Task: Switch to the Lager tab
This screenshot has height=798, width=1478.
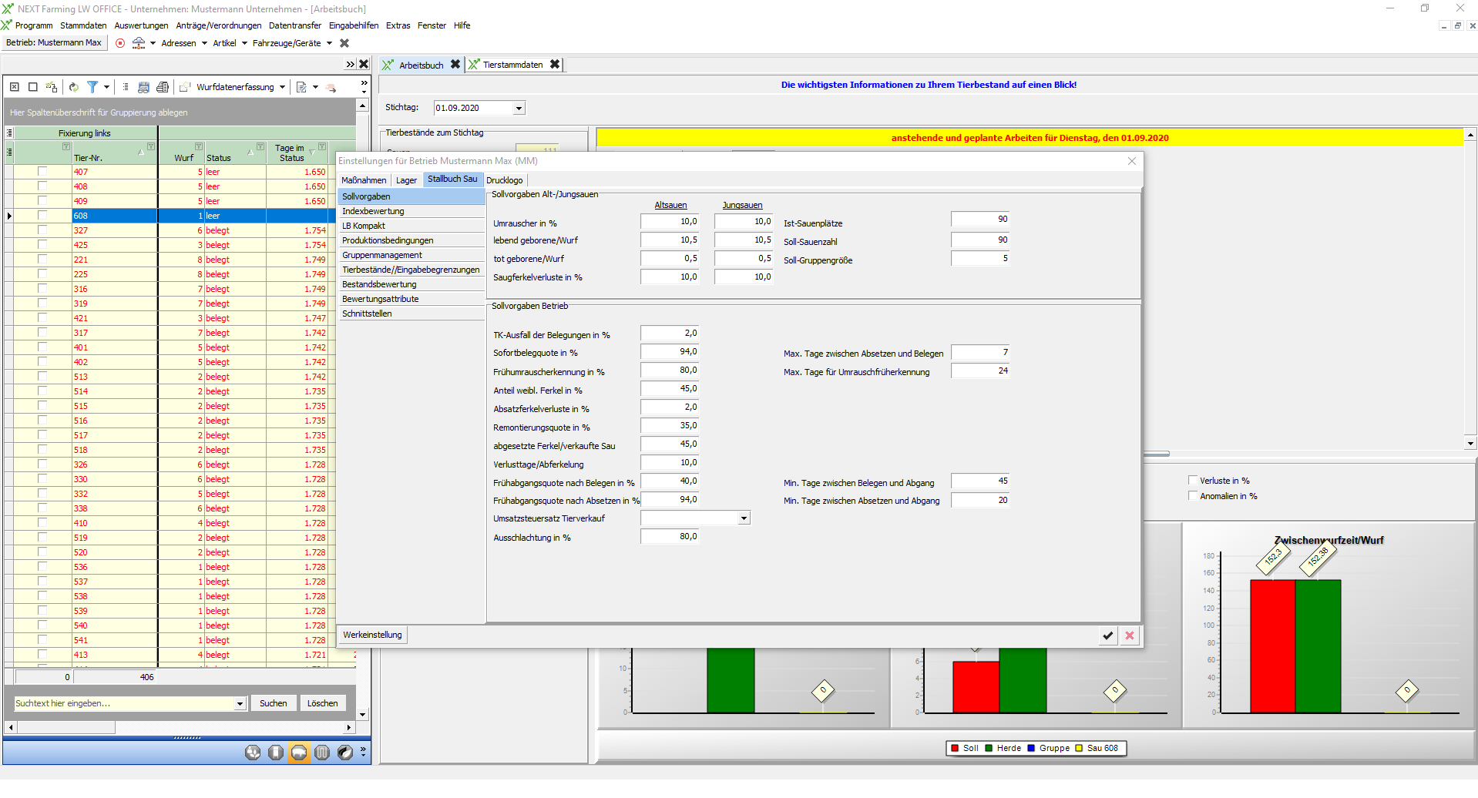Action: coord(406,180)
